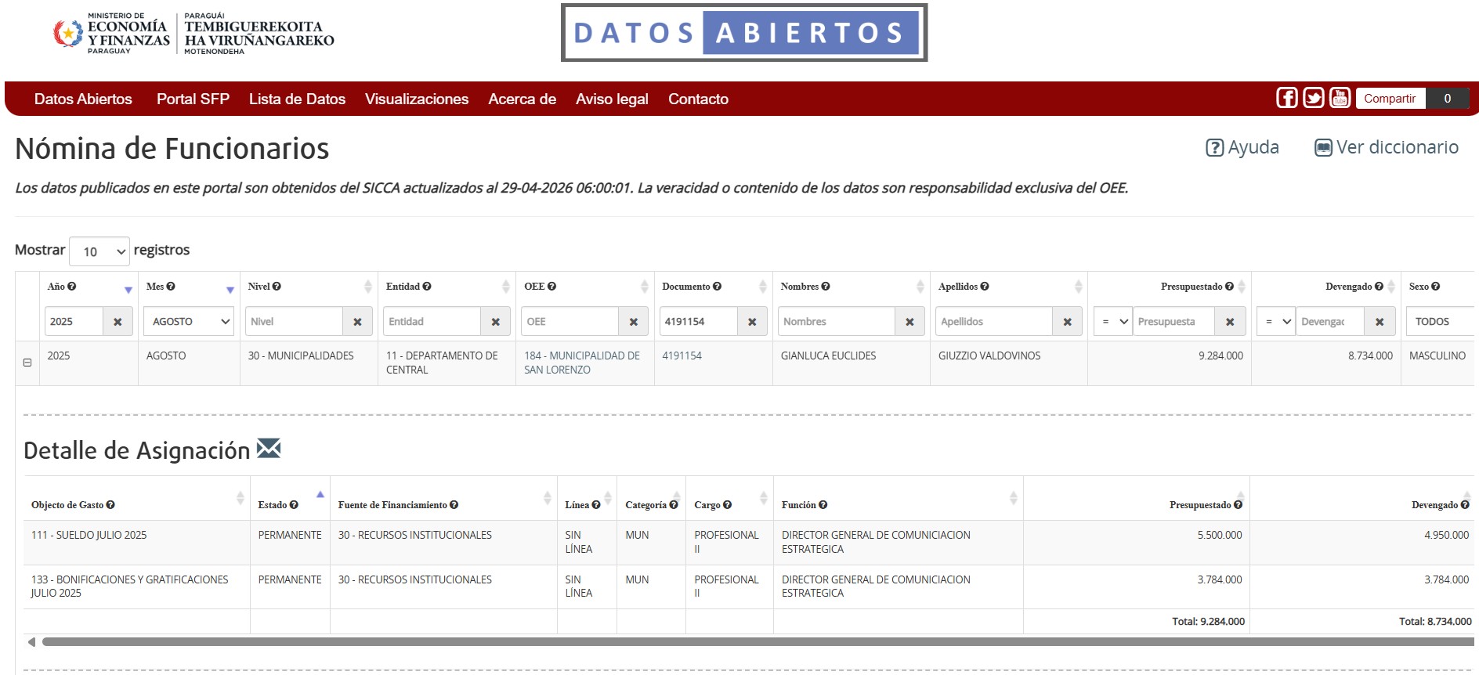The image size is (1479, 675).
Task: Go to Lista de Datos menu
Action: (x=297, y=99)
